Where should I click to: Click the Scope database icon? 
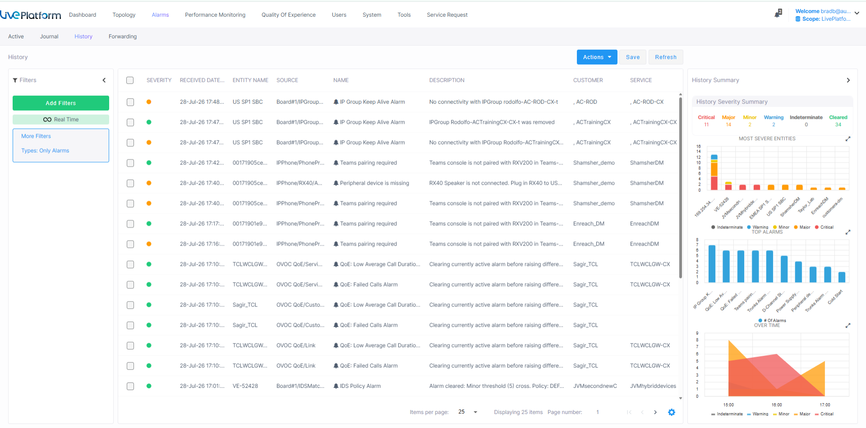(x=798, y=19)
